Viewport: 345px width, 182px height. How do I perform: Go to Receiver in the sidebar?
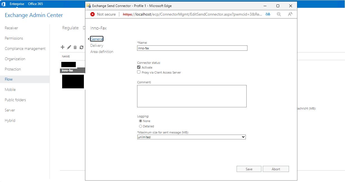(11, 28)
